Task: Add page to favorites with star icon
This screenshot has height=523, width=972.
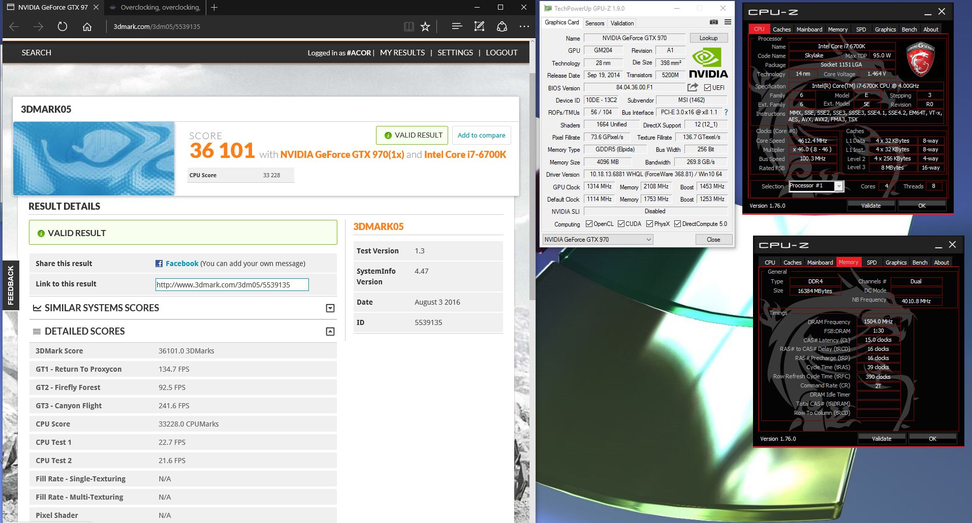Action: click(425, 26)
